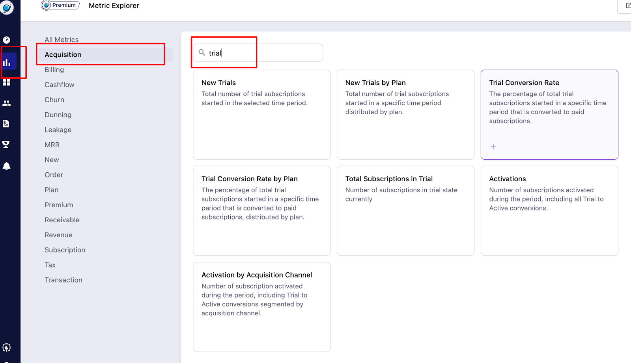Open the speedometer dashboard icon in sidebar
Viewport: 631px width, 363px height.
coord(7,40)
